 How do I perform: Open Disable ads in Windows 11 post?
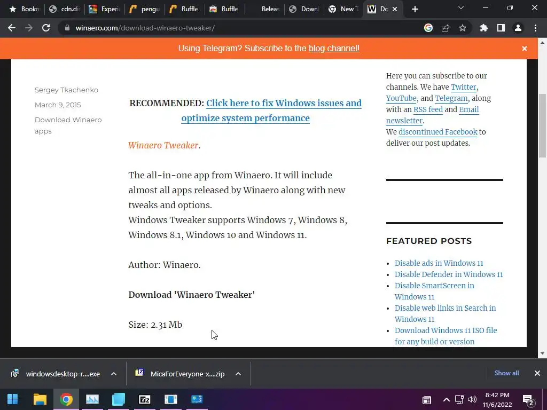pos(439,263)
